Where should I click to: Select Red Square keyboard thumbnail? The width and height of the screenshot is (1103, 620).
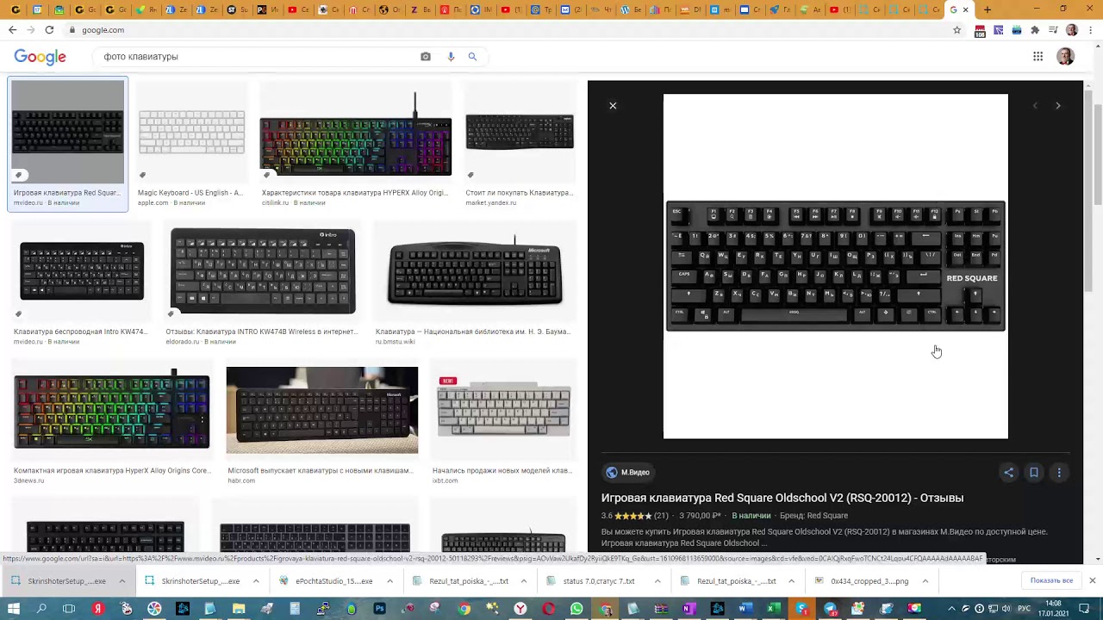[x=68, y=131]
